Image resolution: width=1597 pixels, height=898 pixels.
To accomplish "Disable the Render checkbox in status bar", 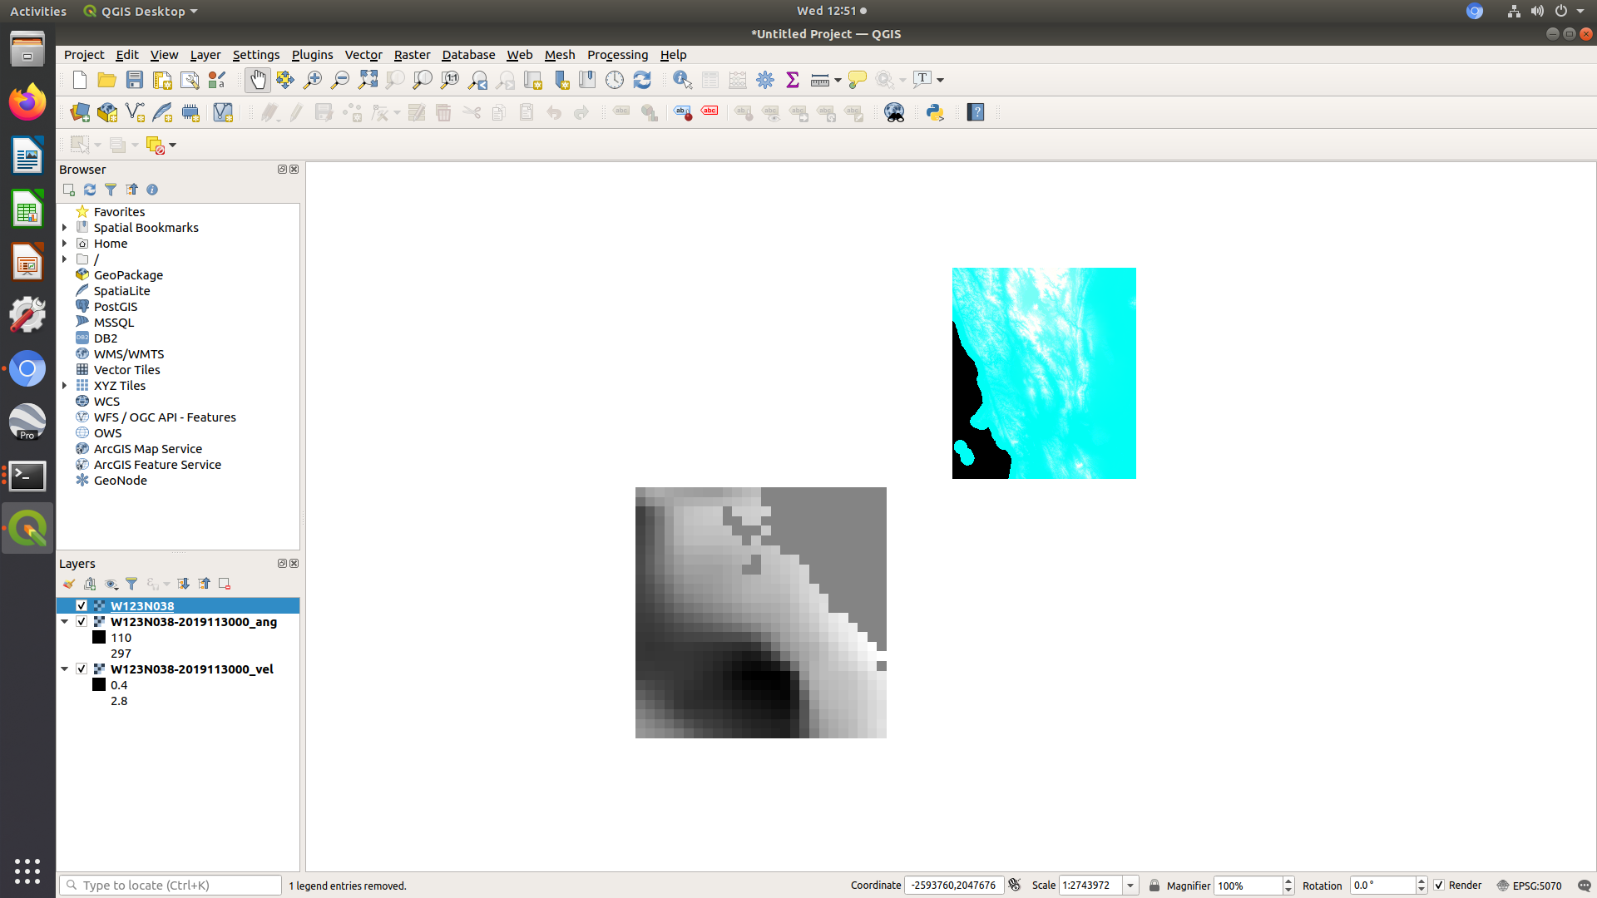I will click(x=1439, y=885).
